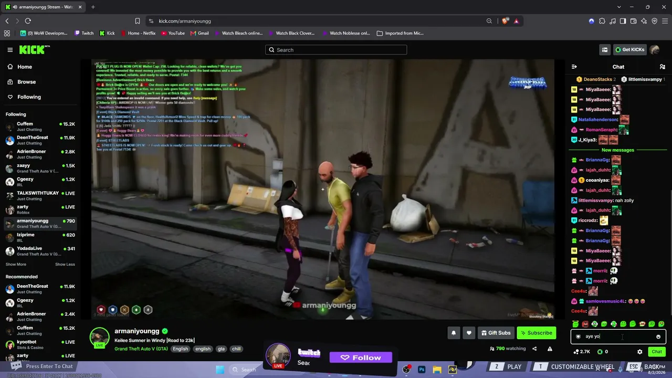The height and width of the screenshot is (378, 672).
Task: Click the Get KICKs button
Action: point(629,50)
